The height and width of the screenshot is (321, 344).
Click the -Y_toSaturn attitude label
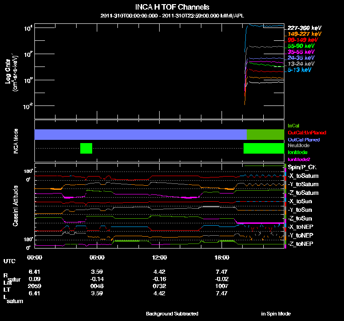(303, 184)
